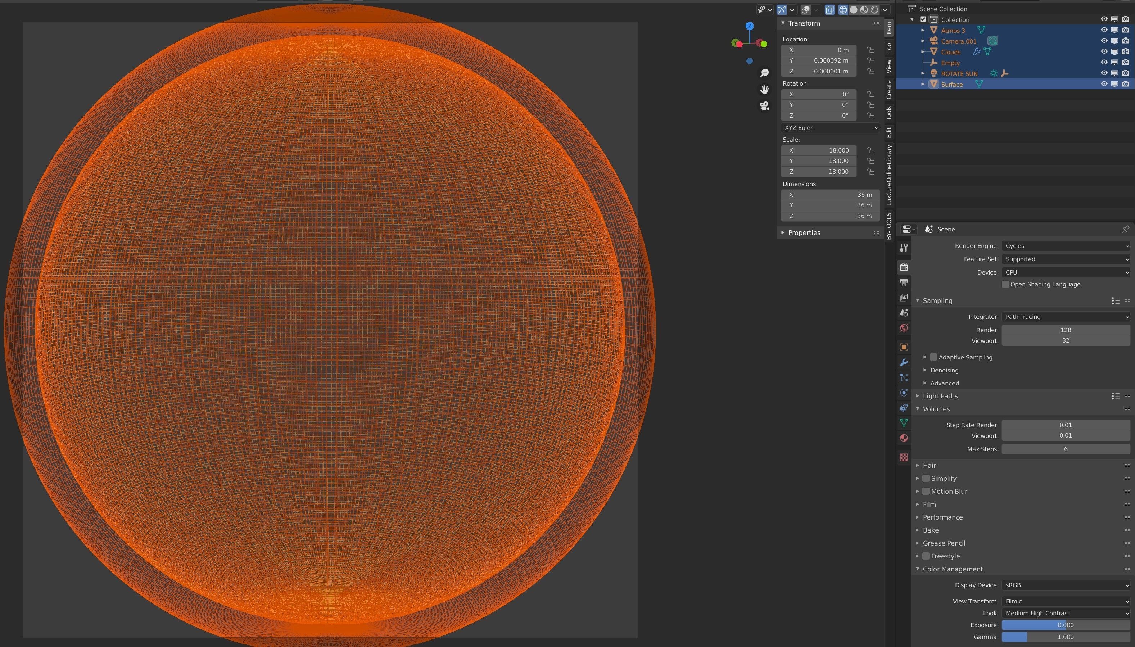The image size is (1135, 647).
Task: Toggle X-ray view button
Action: pyautogui.click(x=829, y=10)
